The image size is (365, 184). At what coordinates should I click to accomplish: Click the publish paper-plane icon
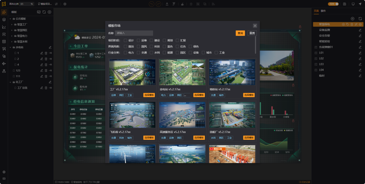coord(360,4)
